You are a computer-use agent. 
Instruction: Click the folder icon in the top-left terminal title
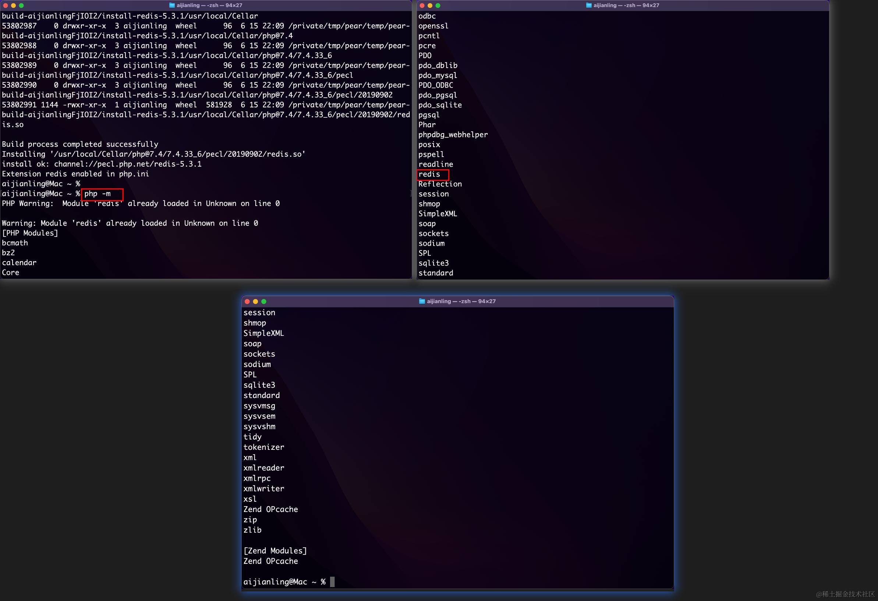pyautogui.click(x=172, y=5)
